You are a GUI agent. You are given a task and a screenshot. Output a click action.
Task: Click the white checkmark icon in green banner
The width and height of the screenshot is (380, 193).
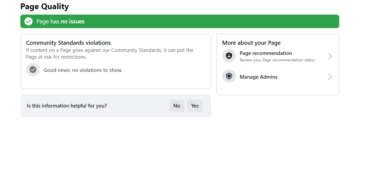coord(28,21)
